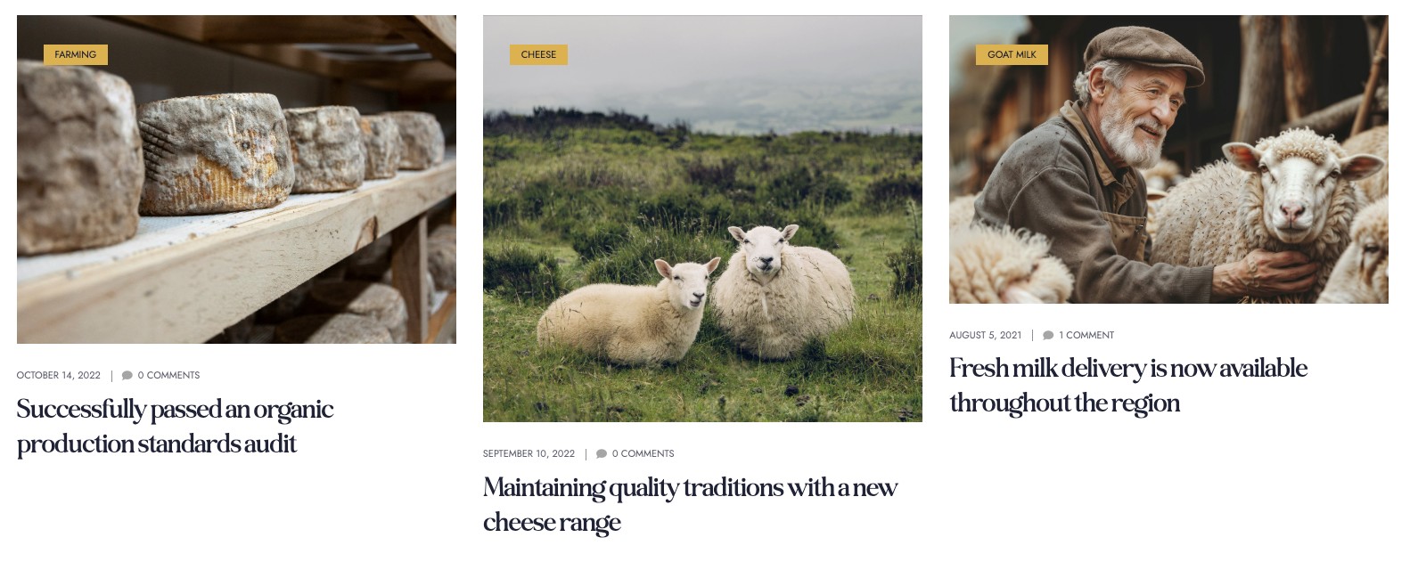Open the aged cheese wheels on shelf image
Screen dimensions: 1418x562
(236, 179)
